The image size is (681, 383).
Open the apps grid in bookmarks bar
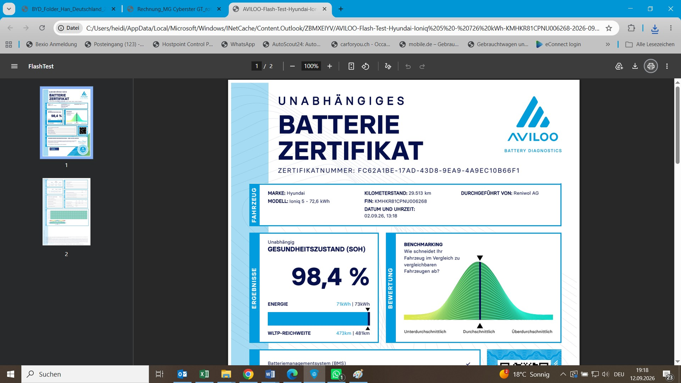(x=8, y=44)
